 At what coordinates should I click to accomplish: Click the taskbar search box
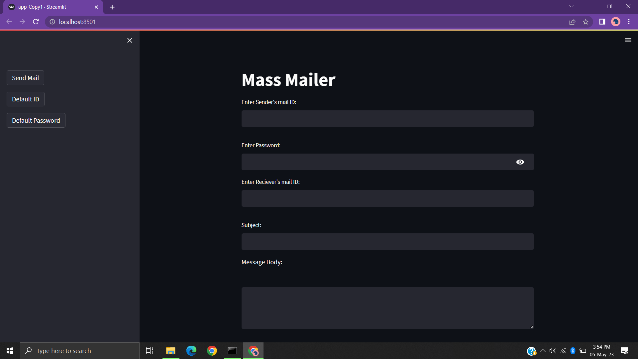pos(80,351)
